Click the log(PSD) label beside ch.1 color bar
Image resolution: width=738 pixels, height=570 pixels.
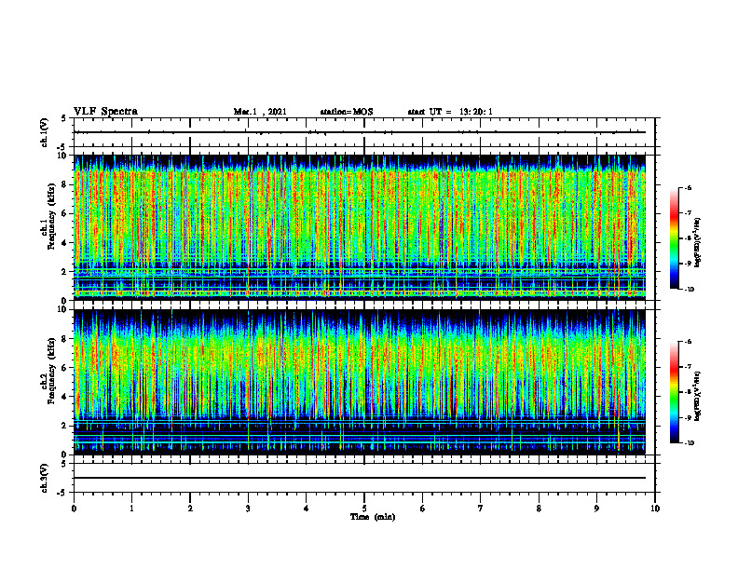pos(698,243)
